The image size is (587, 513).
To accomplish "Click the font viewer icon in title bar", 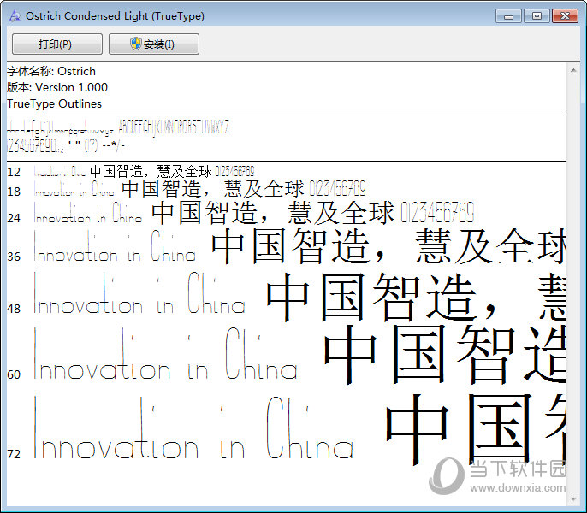I will [15, 15].
